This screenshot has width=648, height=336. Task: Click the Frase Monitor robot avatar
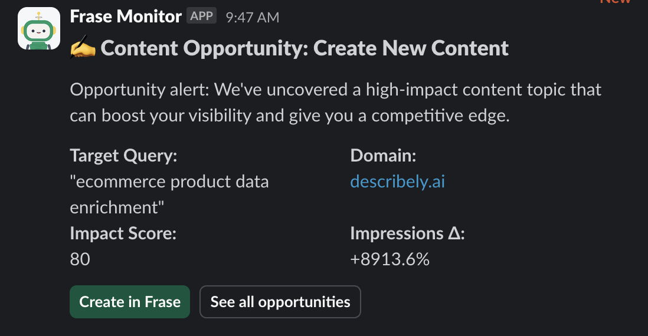pyautogui.click(x=39, y=28)
